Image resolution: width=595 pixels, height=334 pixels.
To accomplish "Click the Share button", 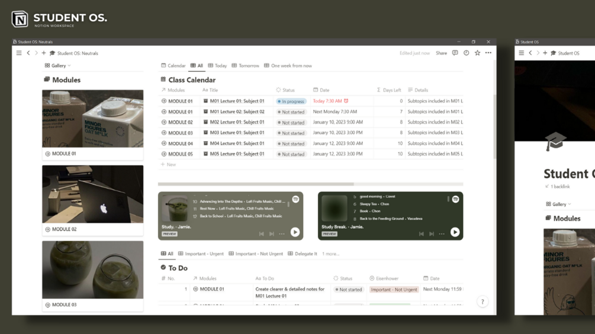I will click(x=441, y=53).
